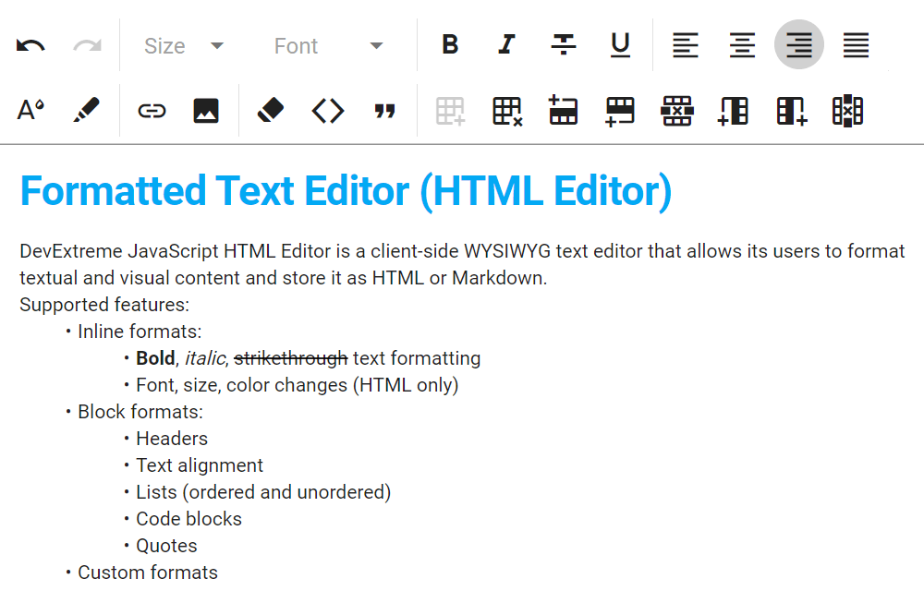The height and width of the screenshot is (591, 924).
Task: Undo the last edit
Action: (x=30, y=45)
